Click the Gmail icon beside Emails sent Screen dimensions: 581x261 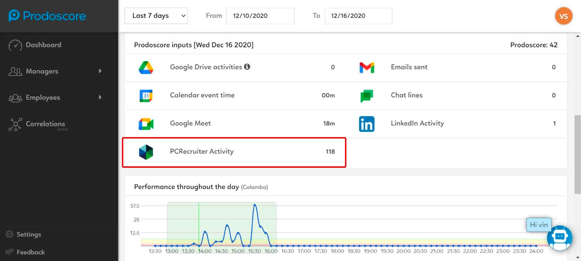(x=367, y=68)
